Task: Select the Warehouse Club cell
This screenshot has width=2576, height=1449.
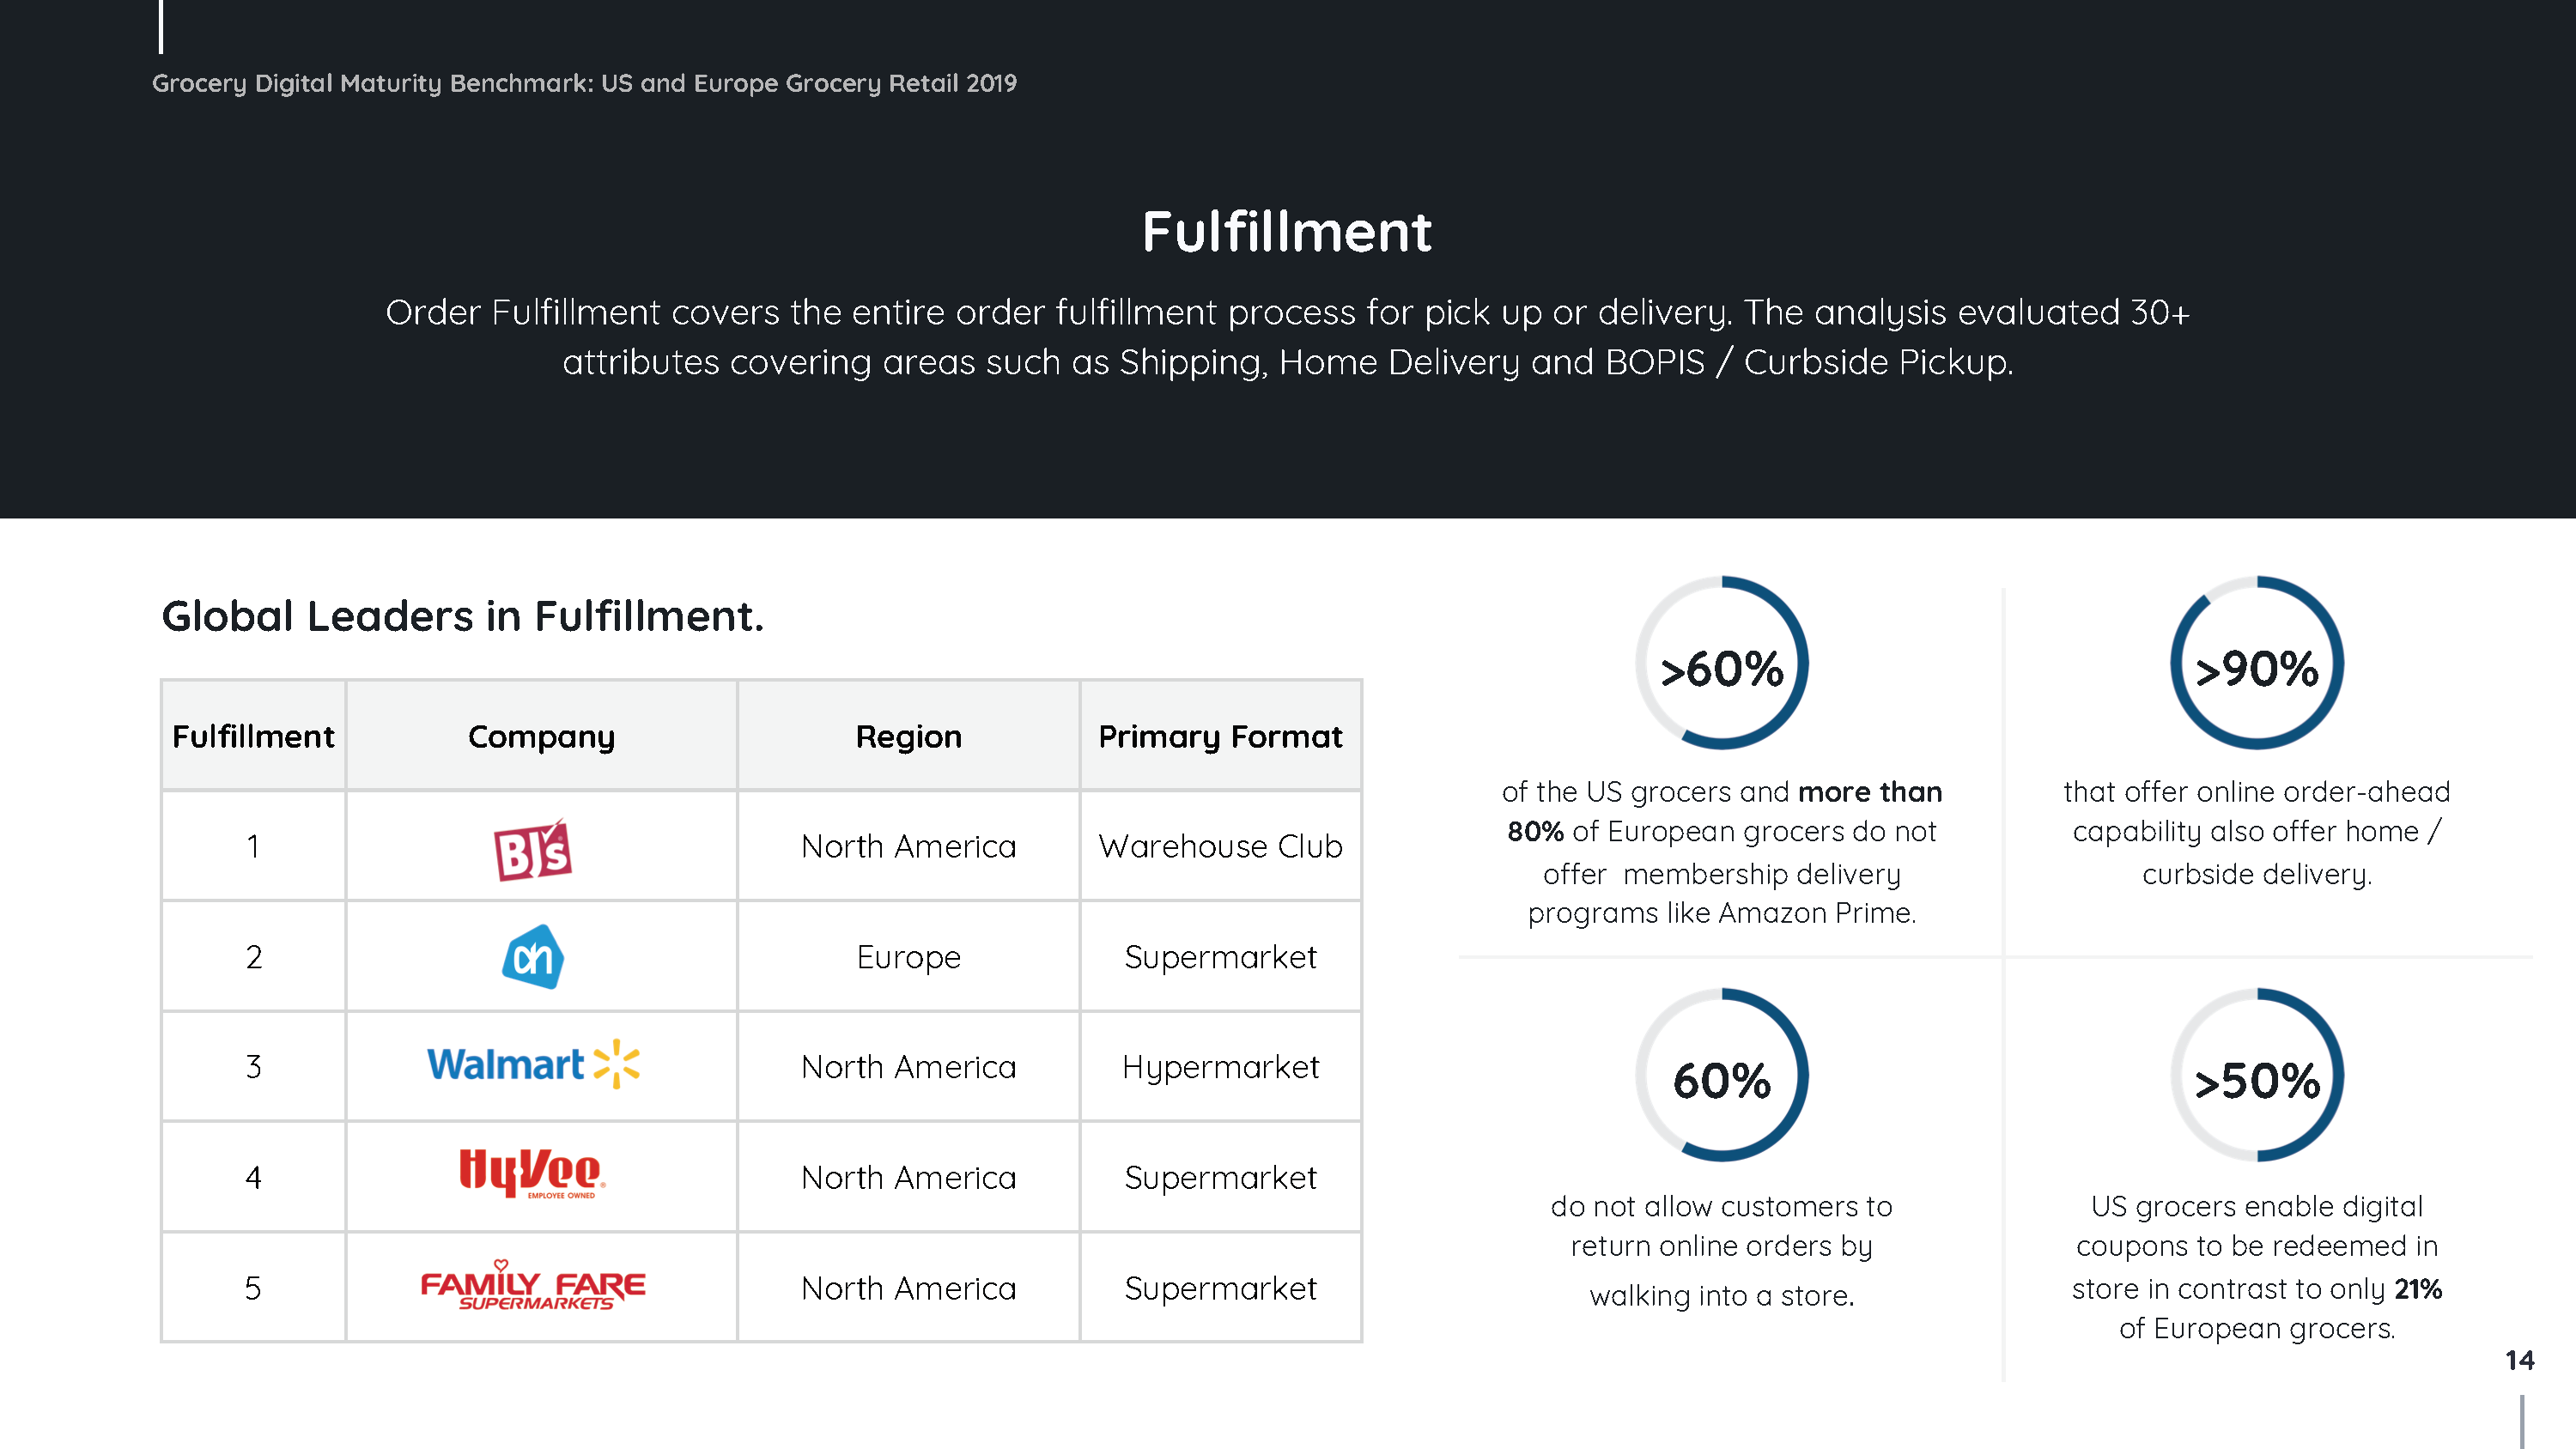Action: click(1220, 846)
